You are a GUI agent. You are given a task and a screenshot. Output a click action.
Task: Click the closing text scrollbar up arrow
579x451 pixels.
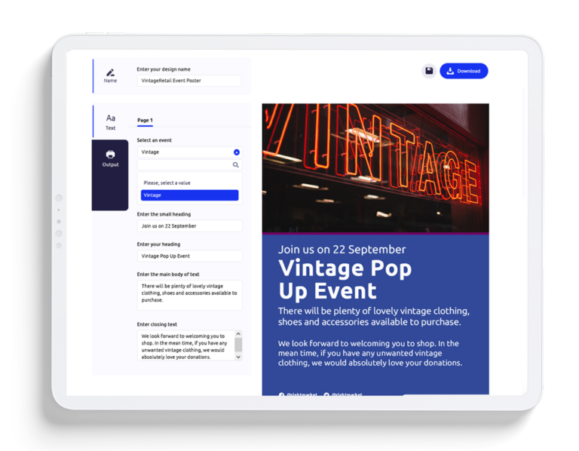coord(238,334)
